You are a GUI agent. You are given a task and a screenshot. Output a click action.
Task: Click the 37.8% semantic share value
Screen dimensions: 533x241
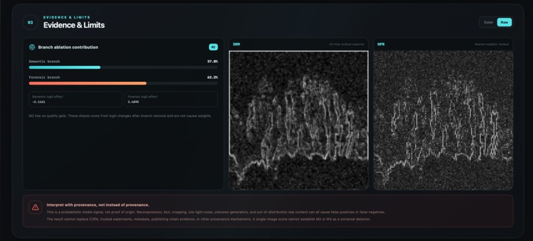(x=212, y=62)
